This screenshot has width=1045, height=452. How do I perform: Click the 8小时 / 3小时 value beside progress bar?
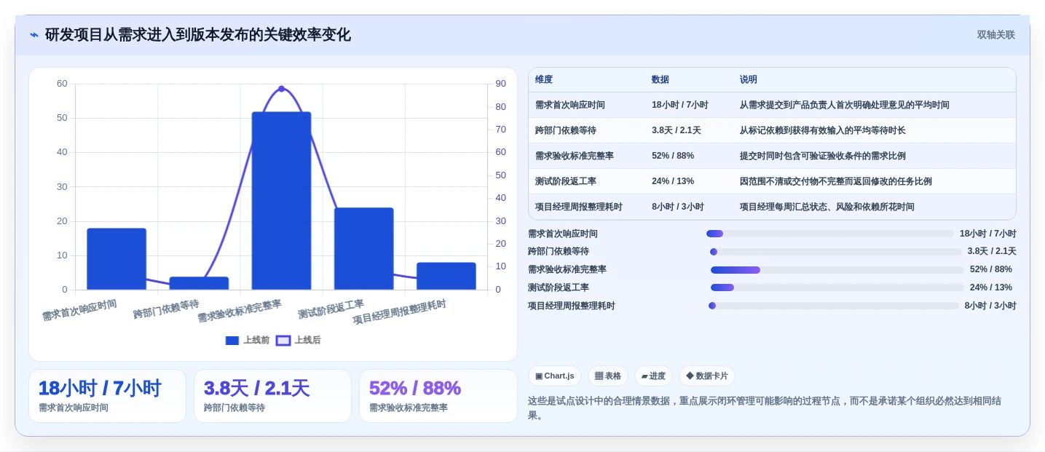tap(990, 306)
